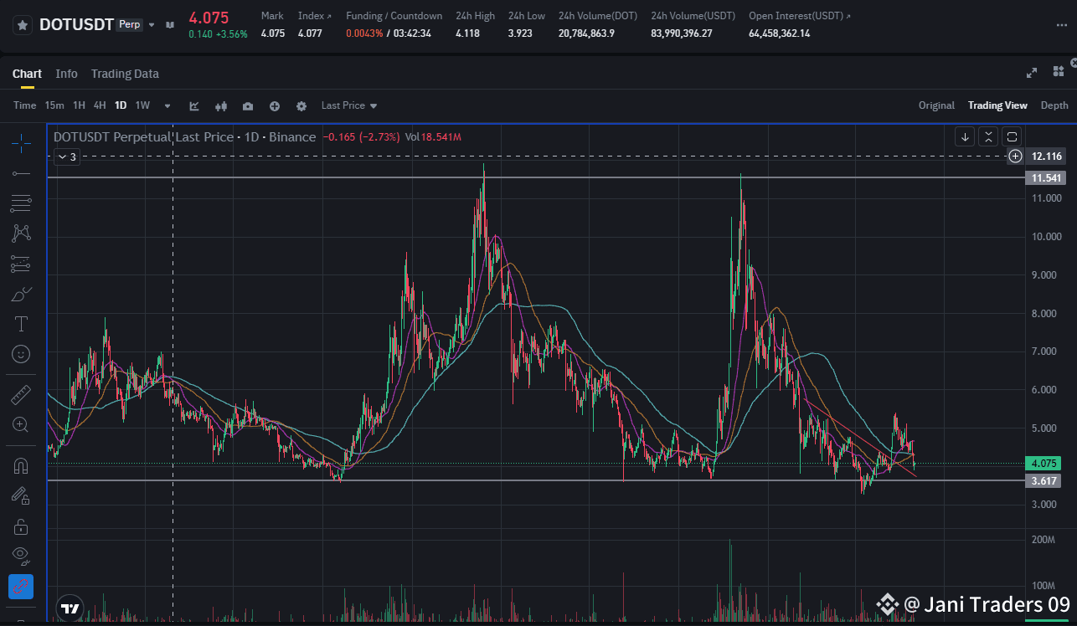This screenshot has width=1077, height=626.
Task: Click the down arrow button in chart pane controls
Action: click(x=966, y=136)
